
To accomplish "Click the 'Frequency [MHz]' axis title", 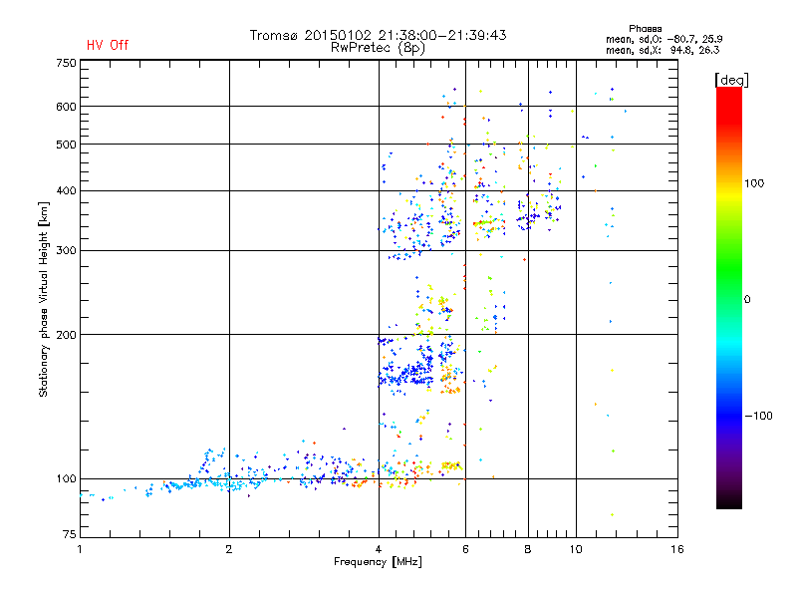I will pyautogui.click(x=378, y=562).
